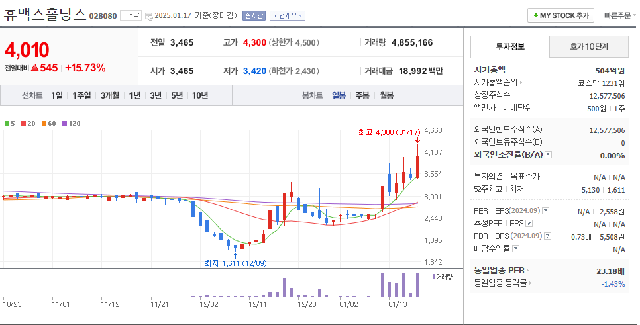The image size is (640, 325).
Task: Click the green 5-day moving average swatch
Action: click(7, 124)
